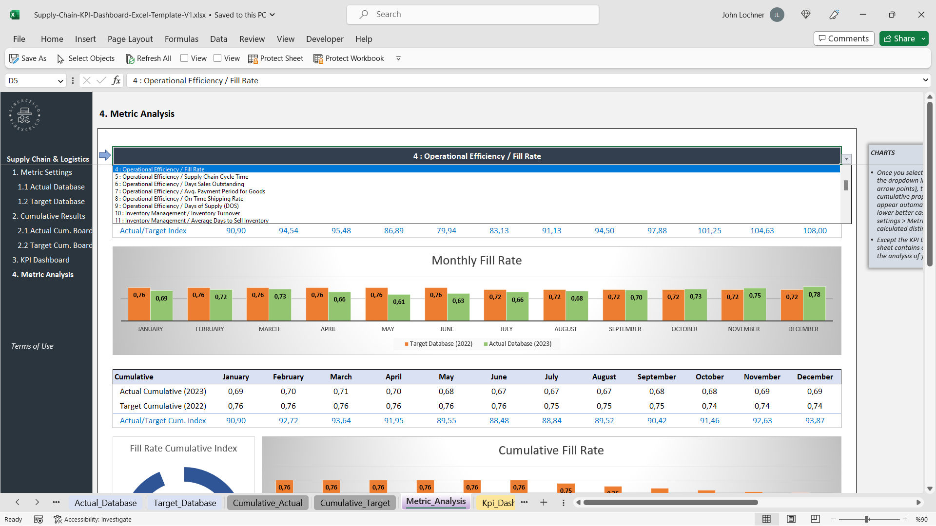Click the zoom percentage %90 label

tap(921, 519)
